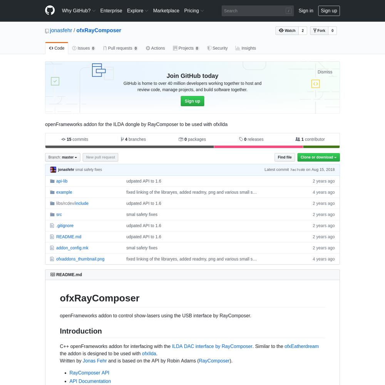
Task: Open the addon_config.mk file
Action: tap(72, 248)
